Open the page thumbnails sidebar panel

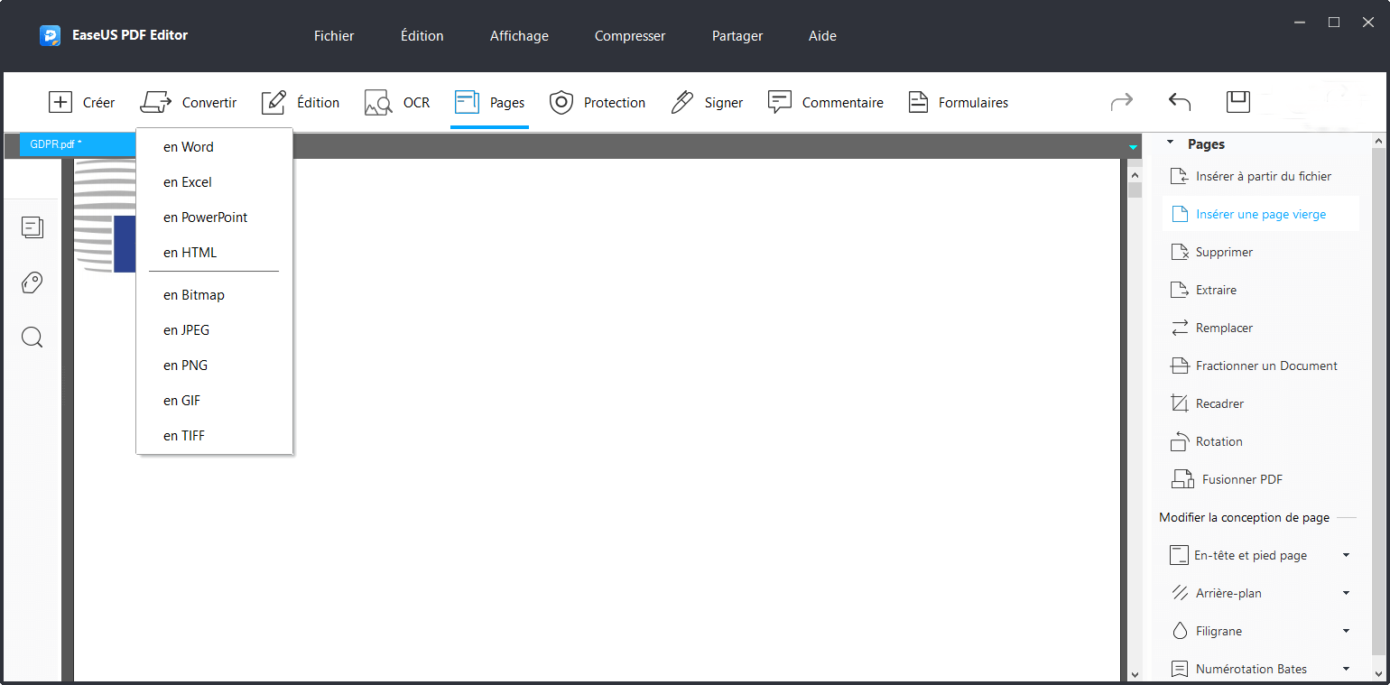click(x=32, y=227)
